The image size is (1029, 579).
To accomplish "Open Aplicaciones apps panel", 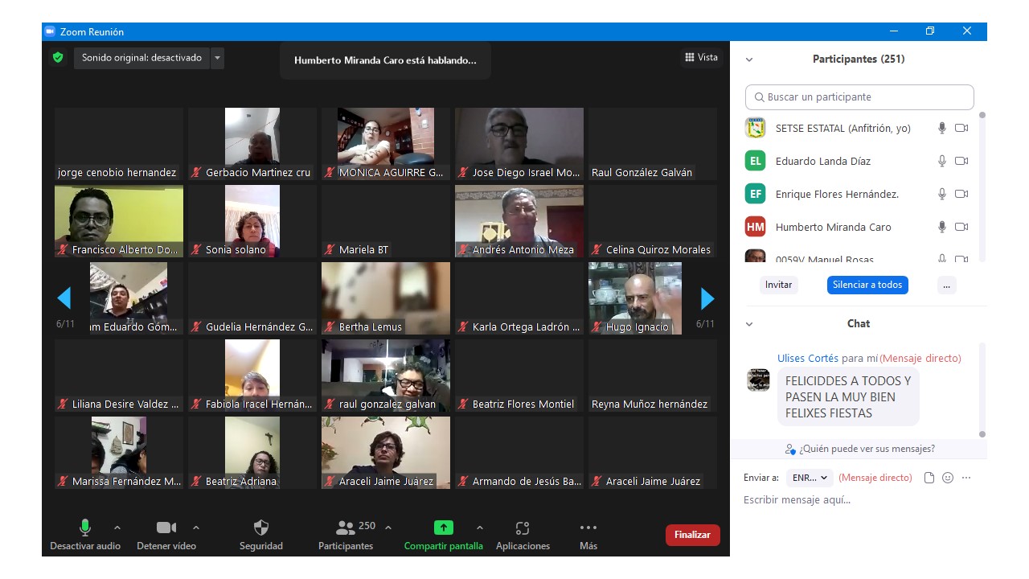I will click(523, 535).
